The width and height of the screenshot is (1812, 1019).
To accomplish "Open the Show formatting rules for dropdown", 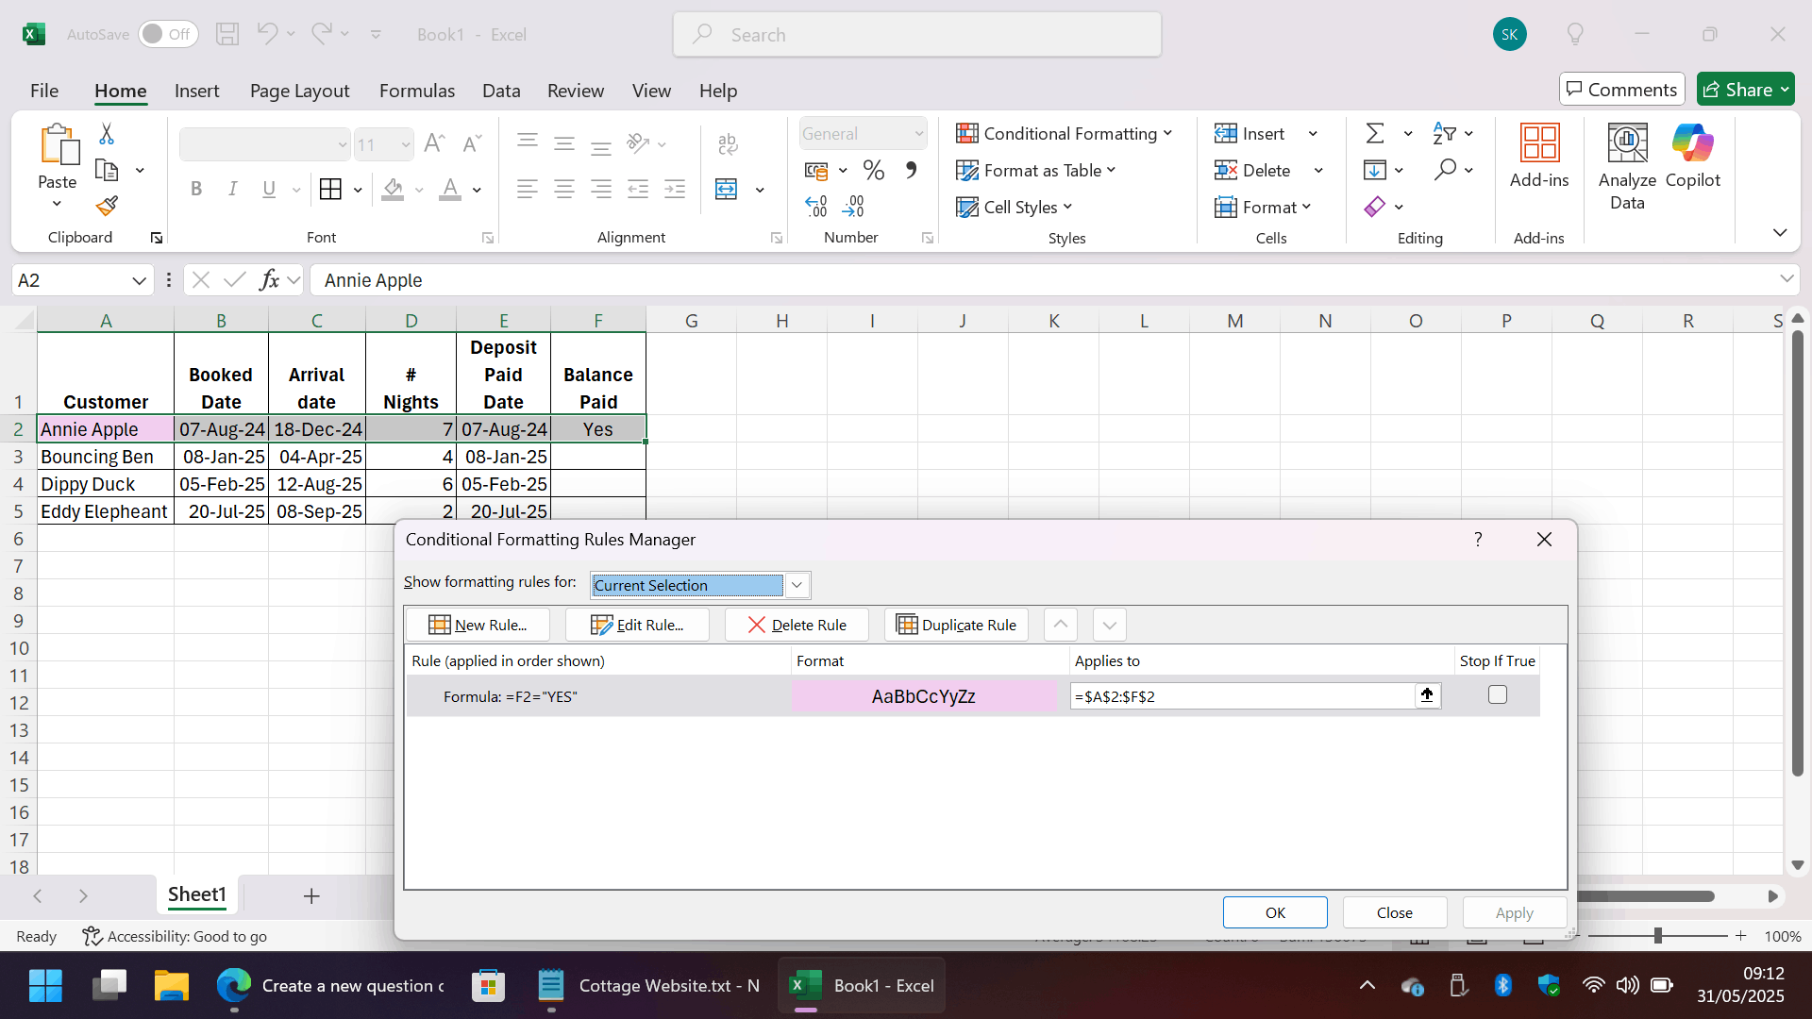I will click(797, 585).
